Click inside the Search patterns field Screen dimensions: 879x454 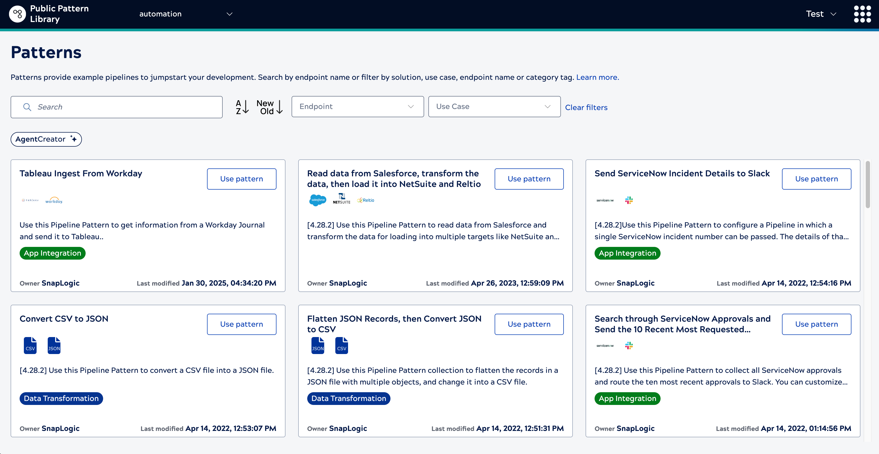click(x=116, y=107)
